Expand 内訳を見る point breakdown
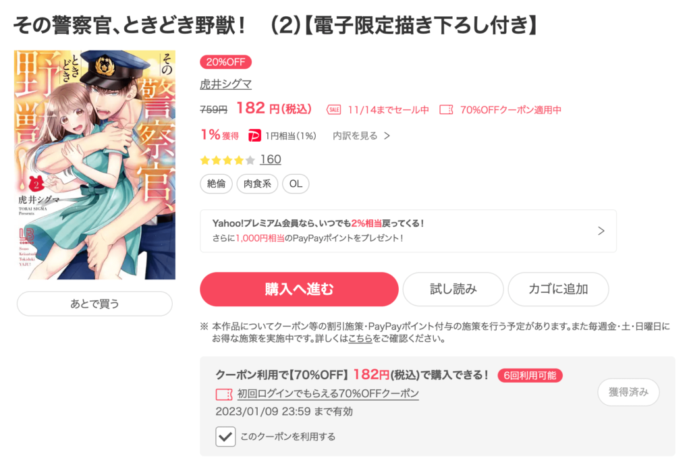This screenshot has width=691, height=471. [362, 136]
